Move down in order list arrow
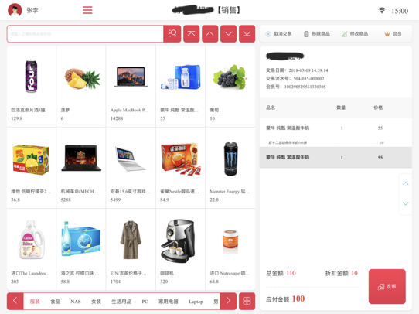Screen dimensions: 419x314 click(405, 203)
